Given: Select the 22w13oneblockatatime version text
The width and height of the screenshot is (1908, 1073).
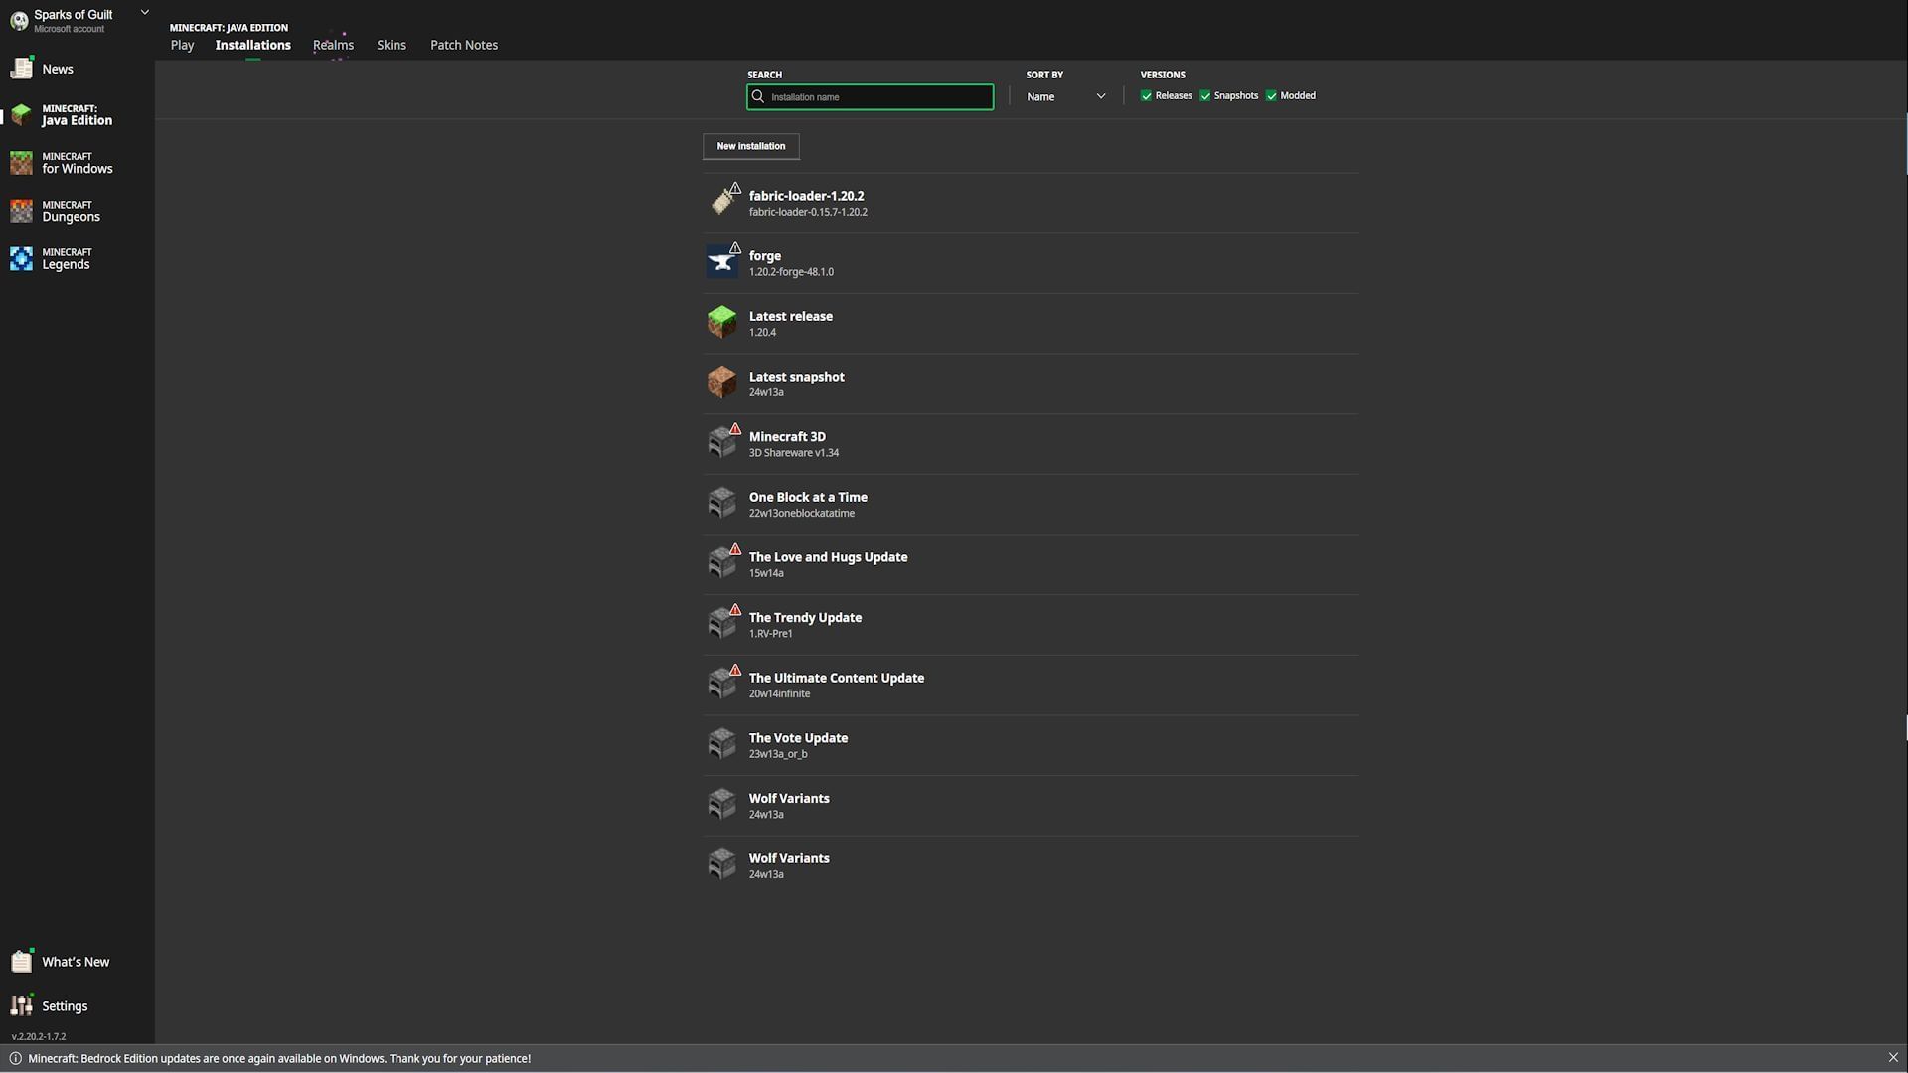Looking at the screenshot, I should (x=802, y=514).
